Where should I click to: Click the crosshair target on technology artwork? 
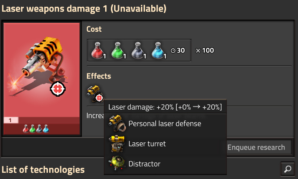tap(58, 89)
